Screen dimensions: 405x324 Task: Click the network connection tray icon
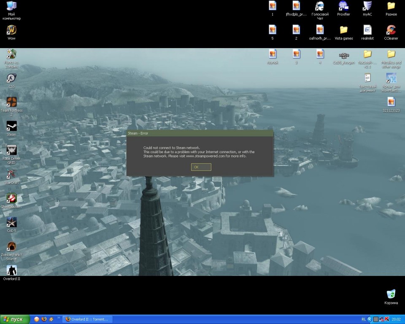click(x=381, y=319)
